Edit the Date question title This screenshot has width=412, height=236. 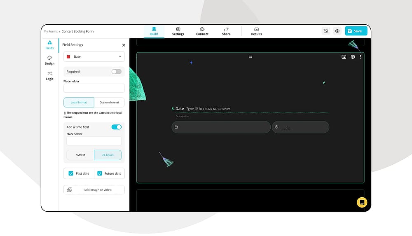click(x=180, y=109)
